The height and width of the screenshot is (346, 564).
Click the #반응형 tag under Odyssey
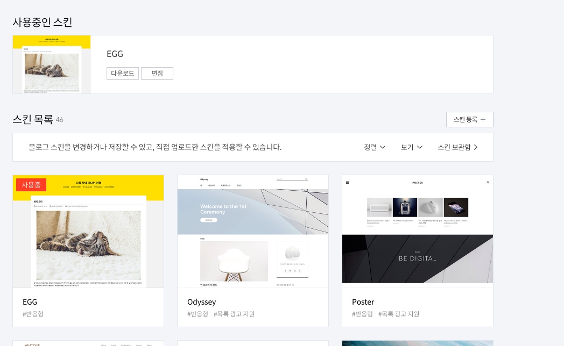click(198, 314)
